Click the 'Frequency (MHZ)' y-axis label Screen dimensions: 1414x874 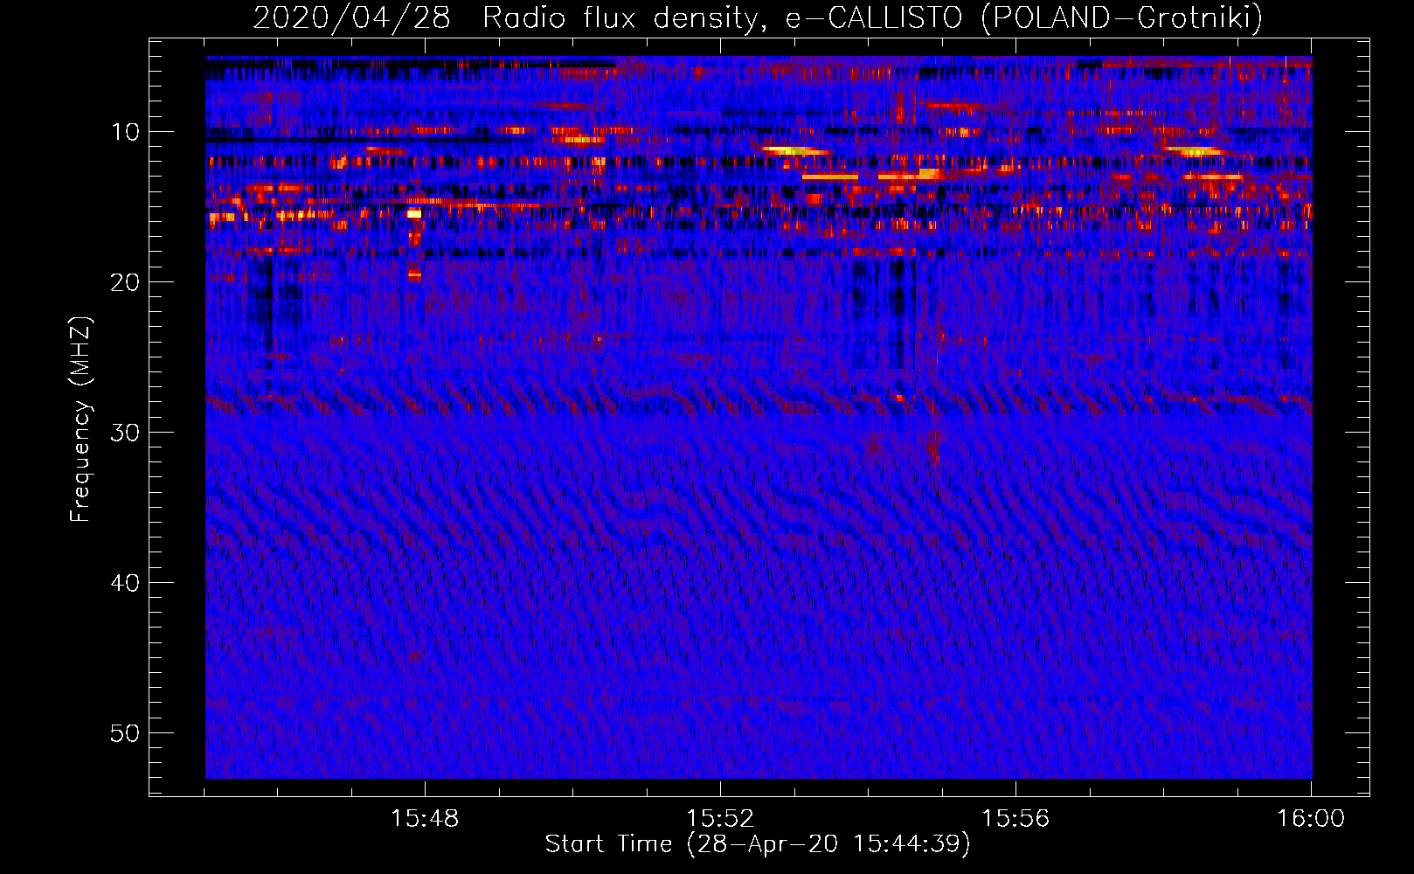[80, 420]
